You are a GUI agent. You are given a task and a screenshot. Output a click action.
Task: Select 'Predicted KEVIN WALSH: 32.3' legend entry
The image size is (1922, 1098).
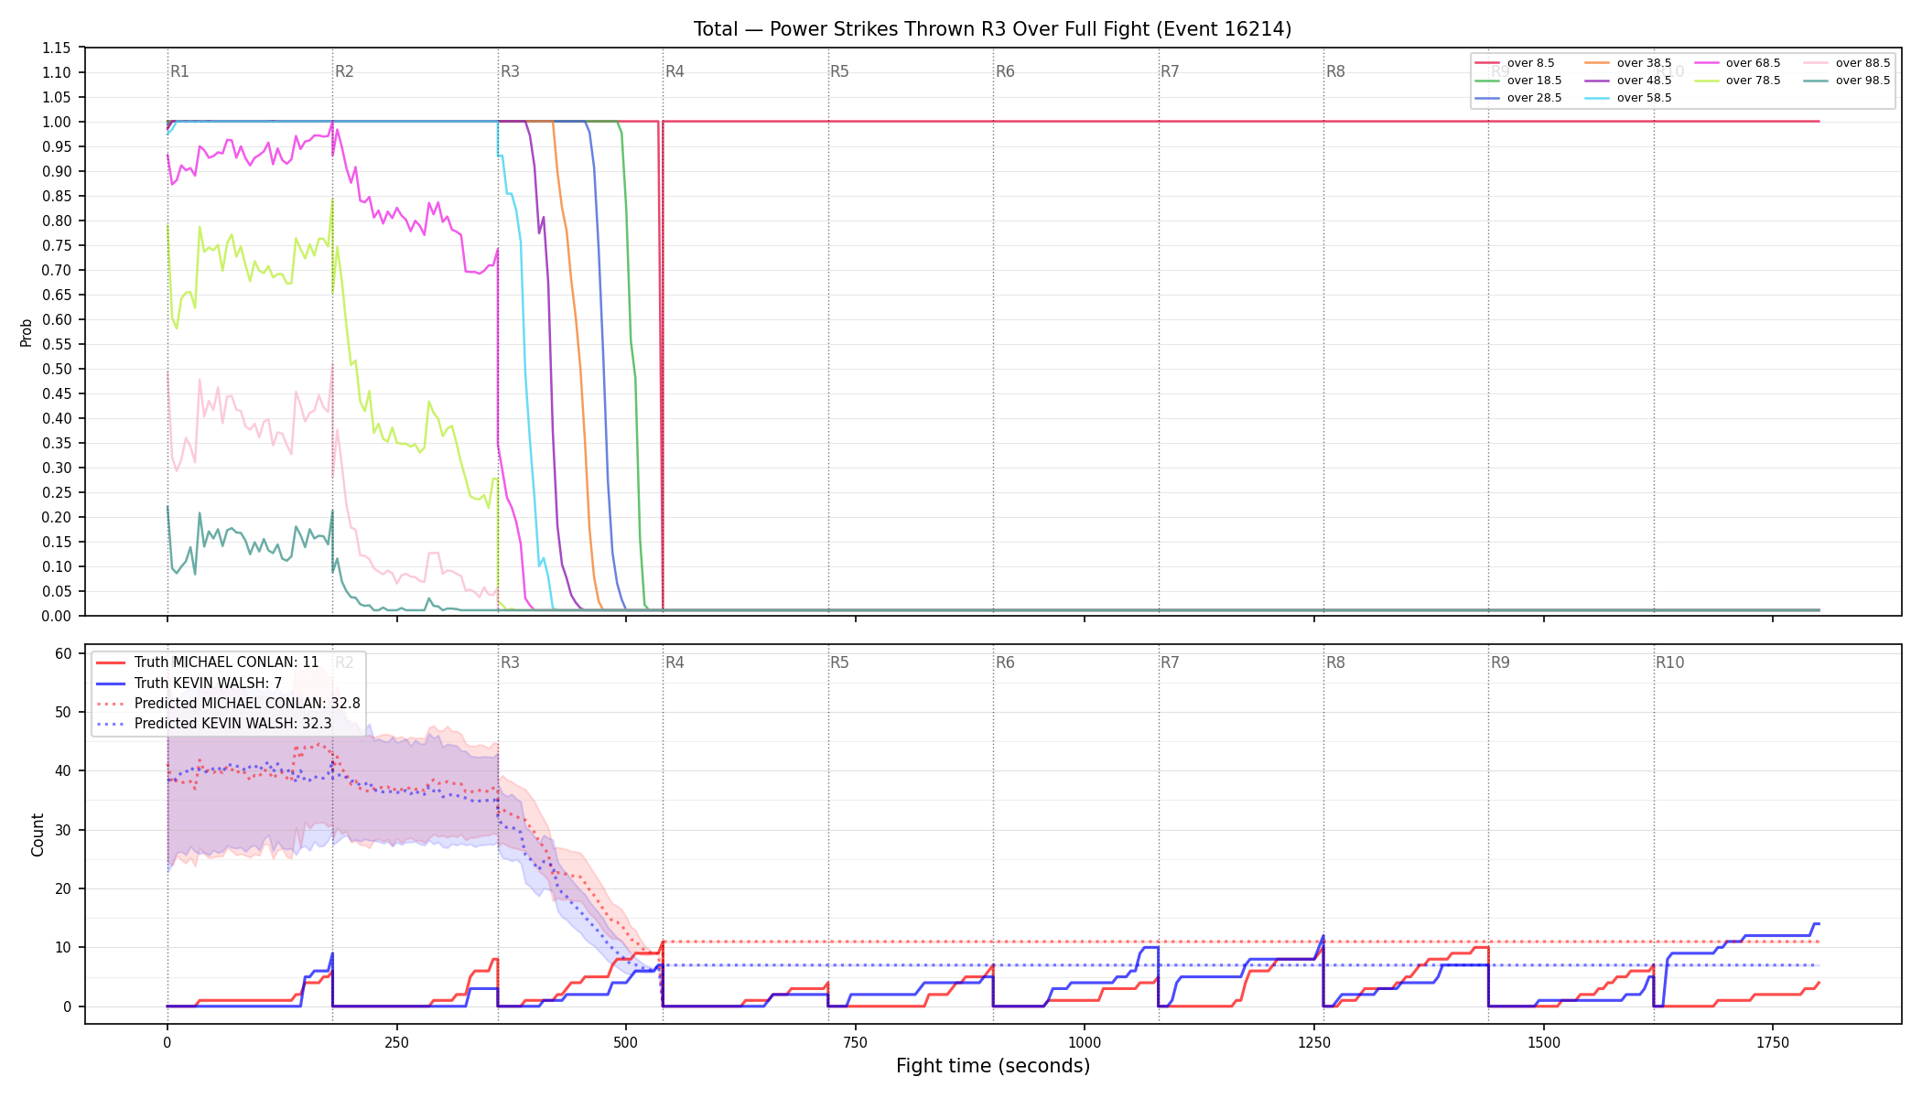[213, 724]
